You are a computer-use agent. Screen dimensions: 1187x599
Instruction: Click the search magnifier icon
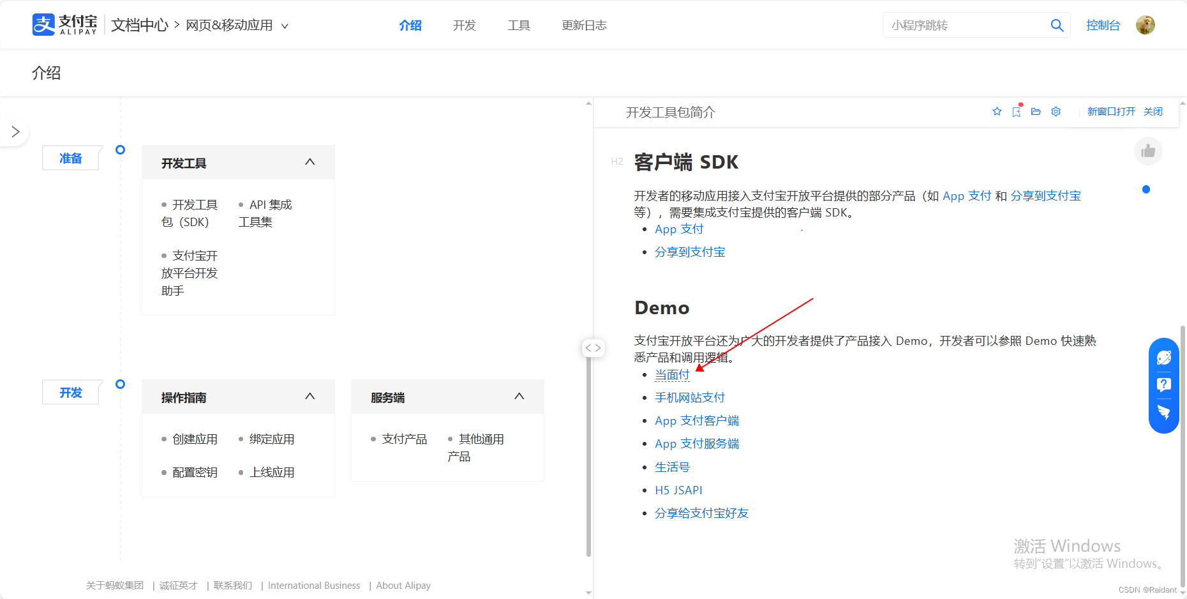tap(1057, 25)
